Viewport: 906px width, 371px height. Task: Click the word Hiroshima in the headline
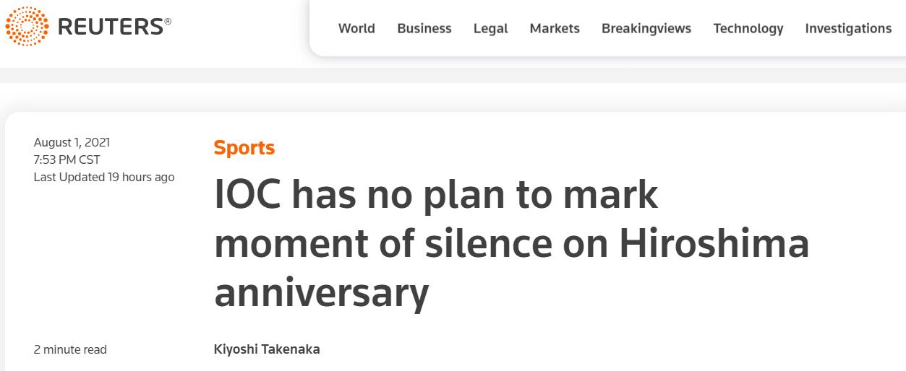click(x=714, y=243)
